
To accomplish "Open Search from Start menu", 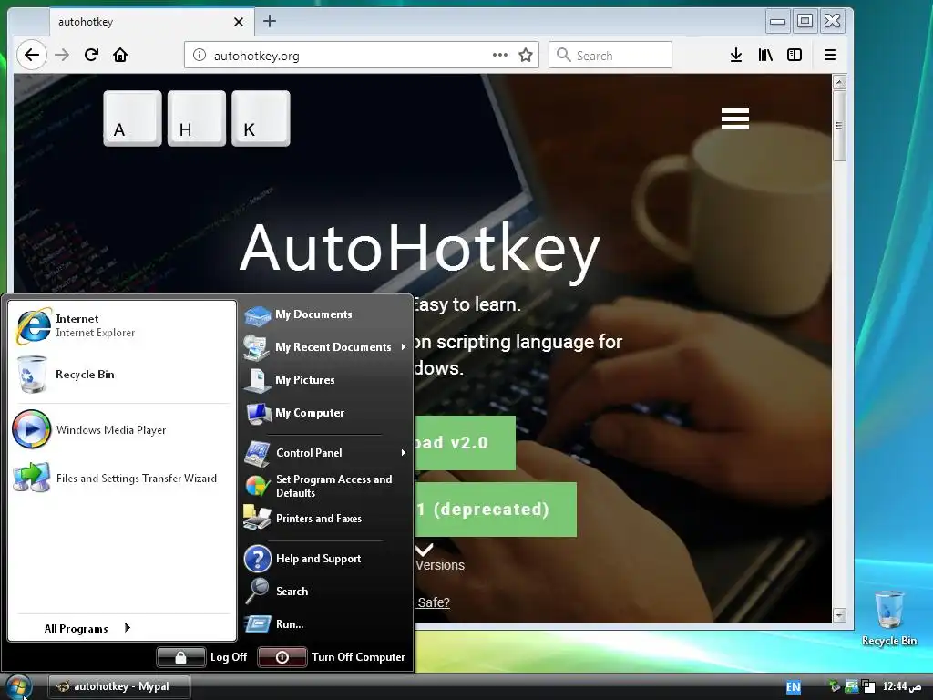I will [326, 591].
